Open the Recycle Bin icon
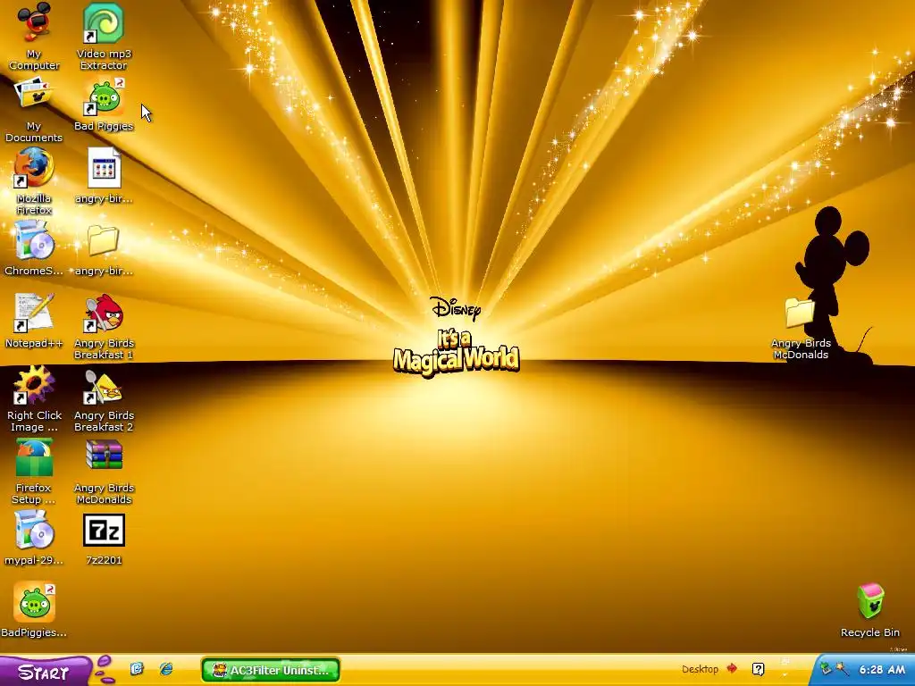 coord(870,601)
